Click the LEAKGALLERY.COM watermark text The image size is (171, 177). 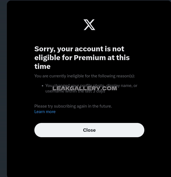click(85, 88)
